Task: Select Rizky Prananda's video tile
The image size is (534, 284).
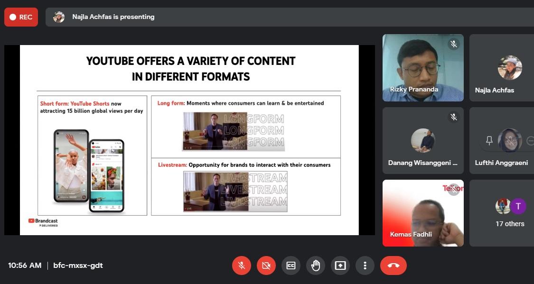Action: point(423,68)
